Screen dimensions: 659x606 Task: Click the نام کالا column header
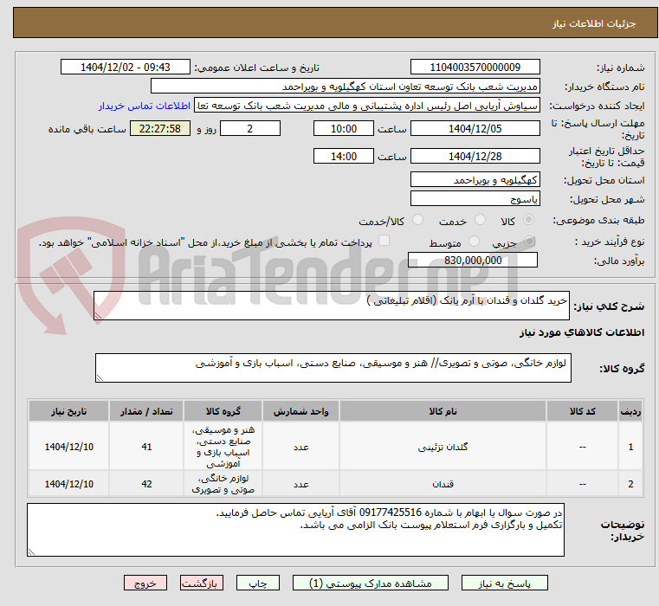(x=443, y=411)
